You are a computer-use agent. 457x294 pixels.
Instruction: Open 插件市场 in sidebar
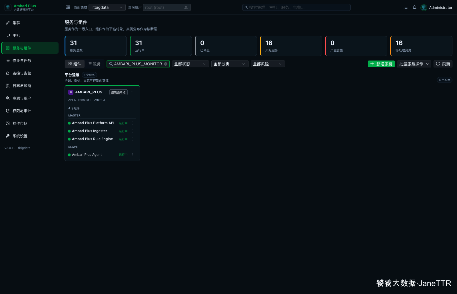pos(30,123)
